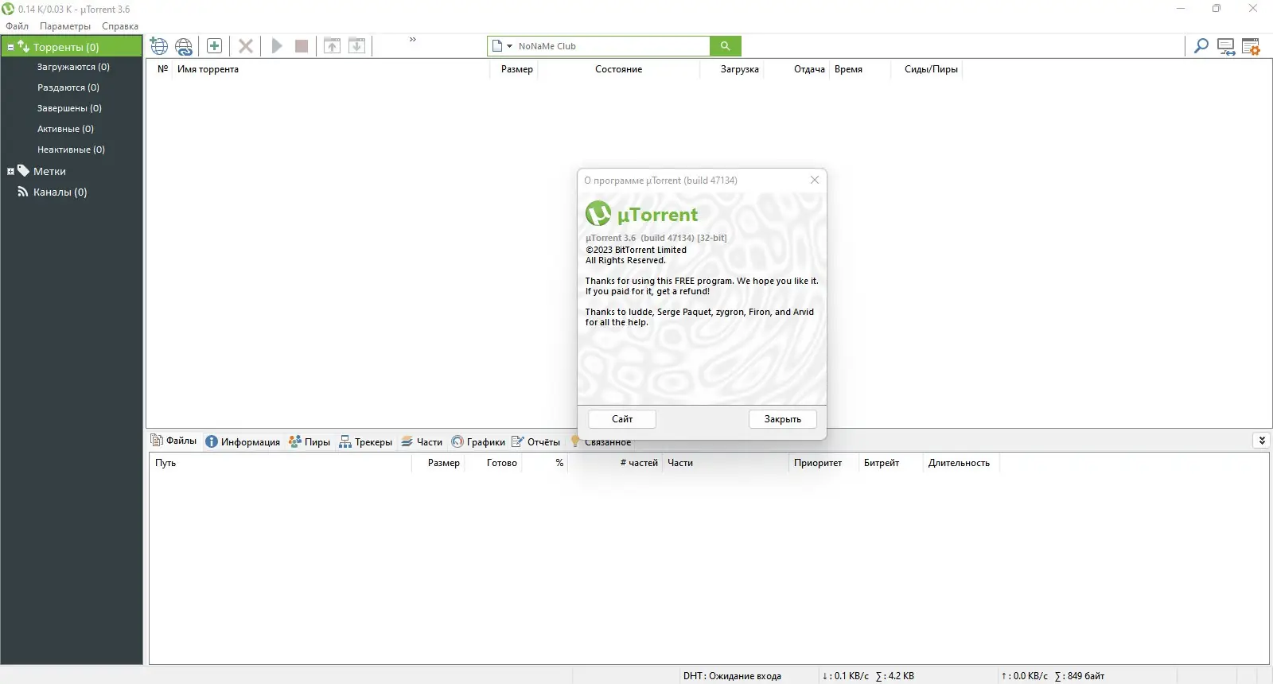This screenshot has height=684, width=1273.
Task: Click the green search button
Action: [725, 46]
